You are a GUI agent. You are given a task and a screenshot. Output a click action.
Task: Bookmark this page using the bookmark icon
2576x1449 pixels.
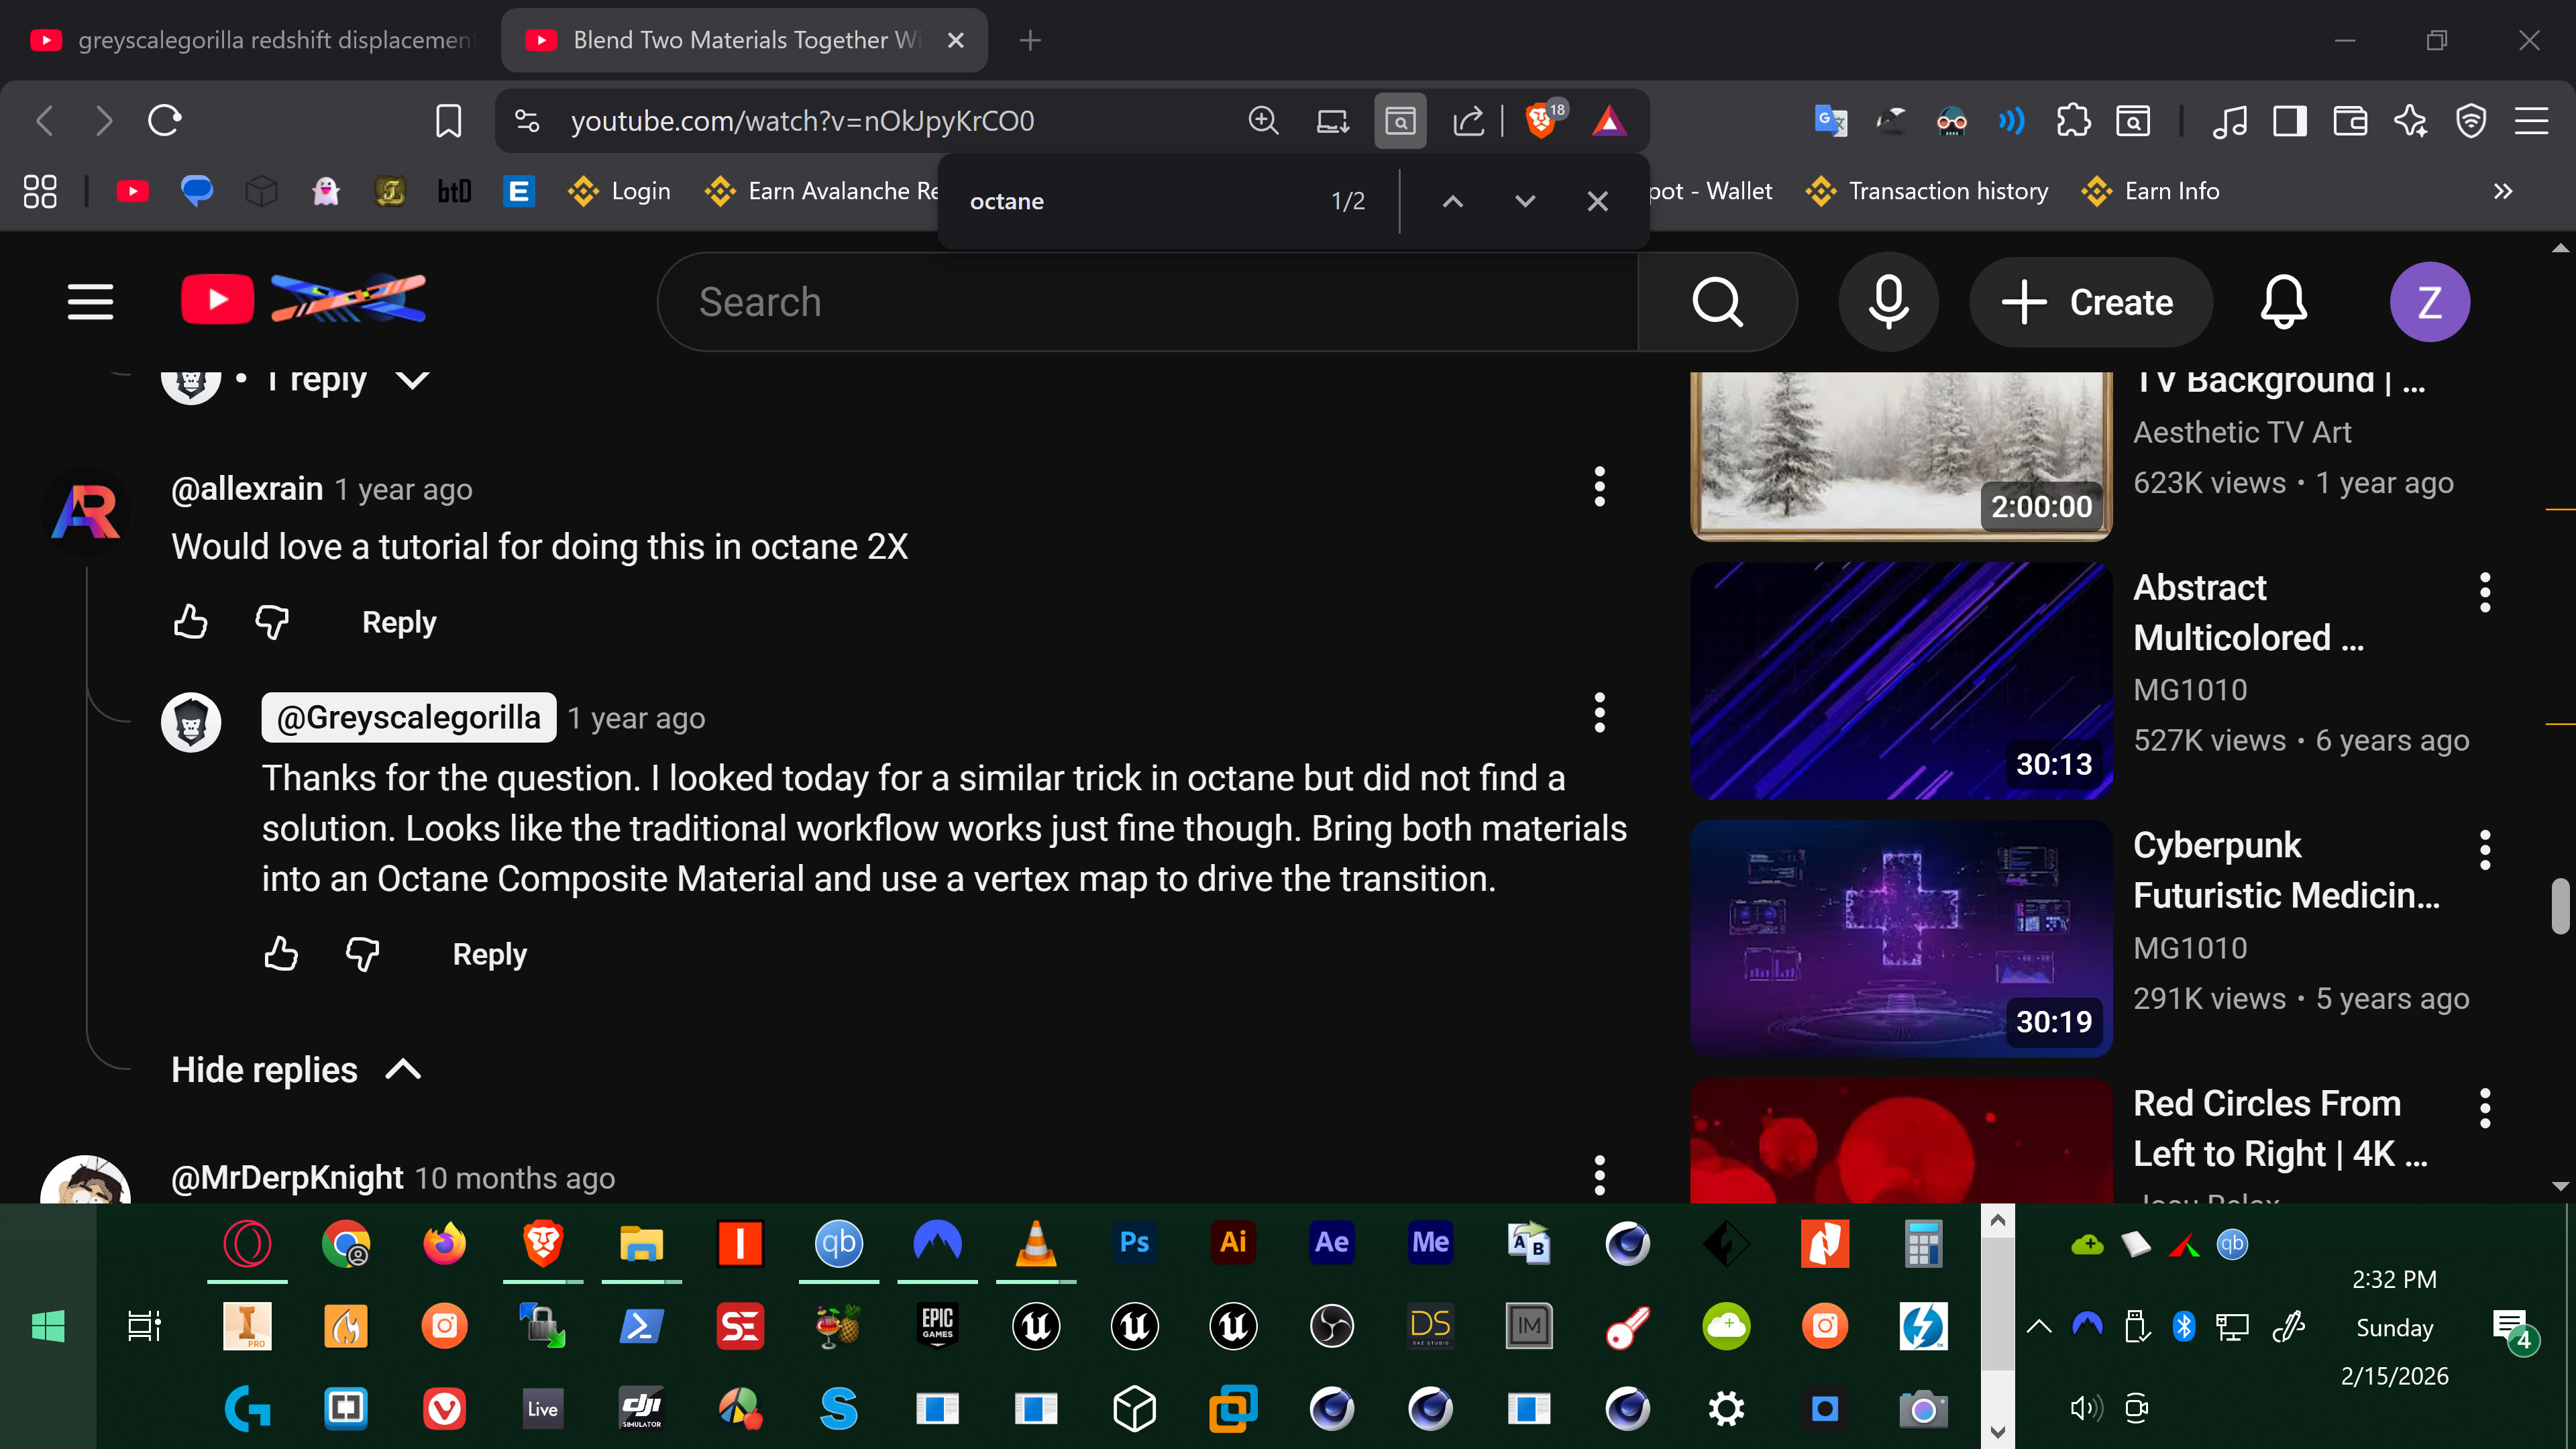(448, 121)
